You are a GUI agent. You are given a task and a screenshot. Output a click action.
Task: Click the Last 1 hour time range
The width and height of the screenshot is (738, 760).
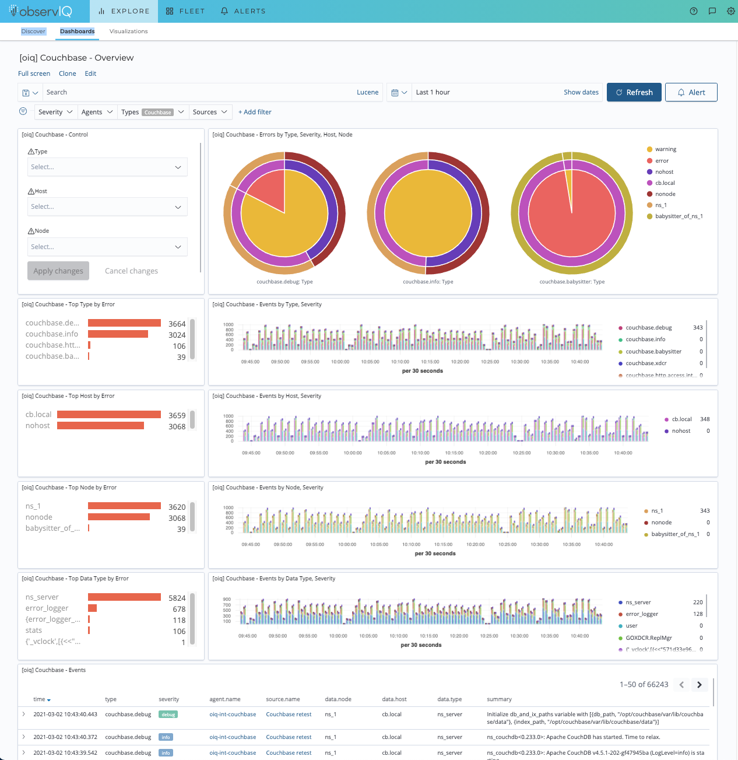tap(433, 92)
